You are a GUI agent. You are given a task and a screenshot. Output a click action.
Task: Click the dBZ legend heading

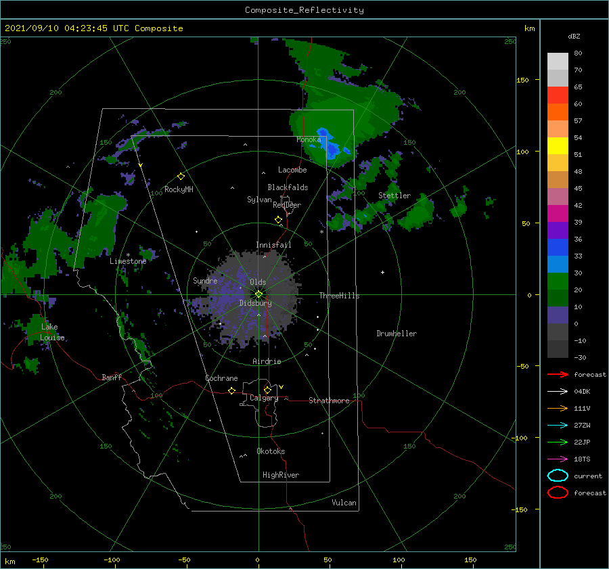click(574, 36)
